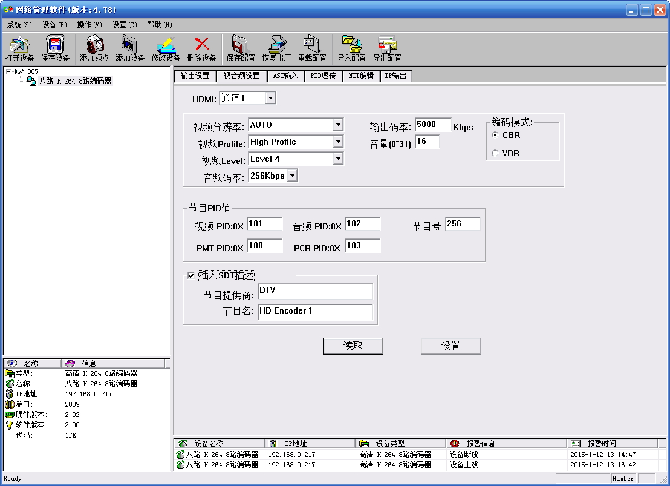Switch to the IP输出 tab
Screen dimensions: 670x486
pos(395,76)
